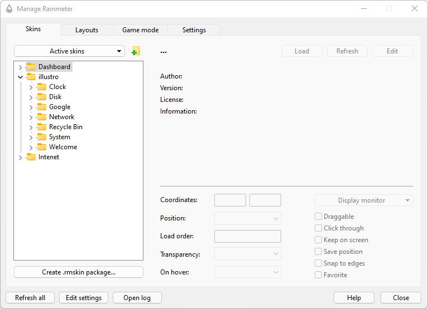Toggle the Save position checkbox
The image size is (428, 309).
318,252
